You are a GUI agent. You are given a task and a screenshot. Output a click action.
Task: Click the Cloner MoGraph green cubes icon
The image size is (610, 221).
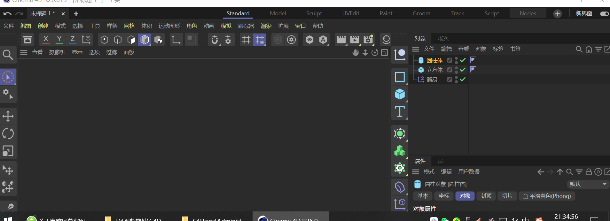(400, 151)
